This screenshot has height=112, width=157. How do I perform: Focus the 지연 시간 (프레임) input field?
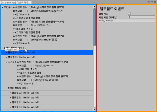click(142, 17)
